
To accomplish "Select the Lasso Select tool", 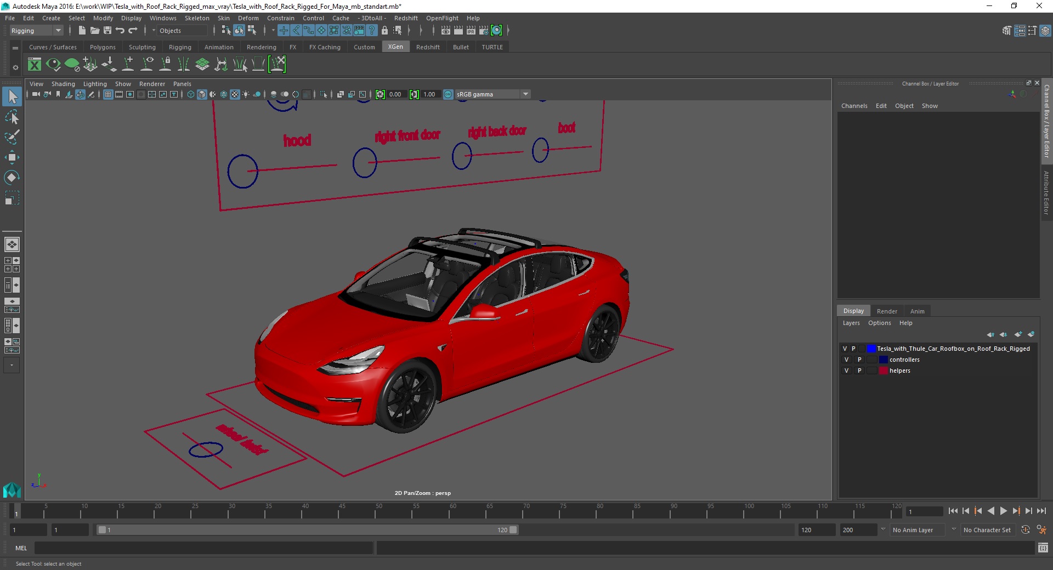I will tap(12, 117).
